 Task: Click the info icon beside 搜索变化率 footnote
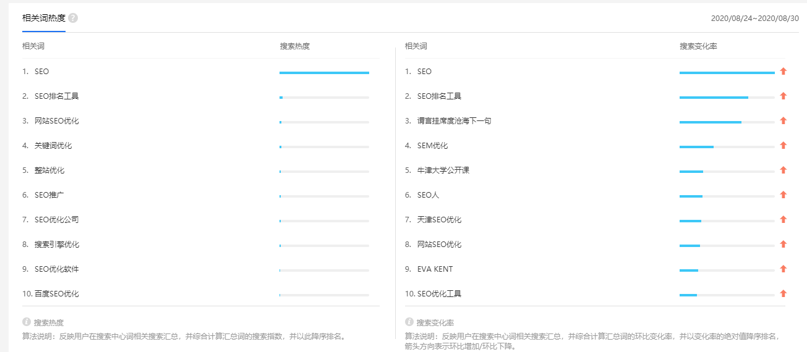[x=409, y=322]
